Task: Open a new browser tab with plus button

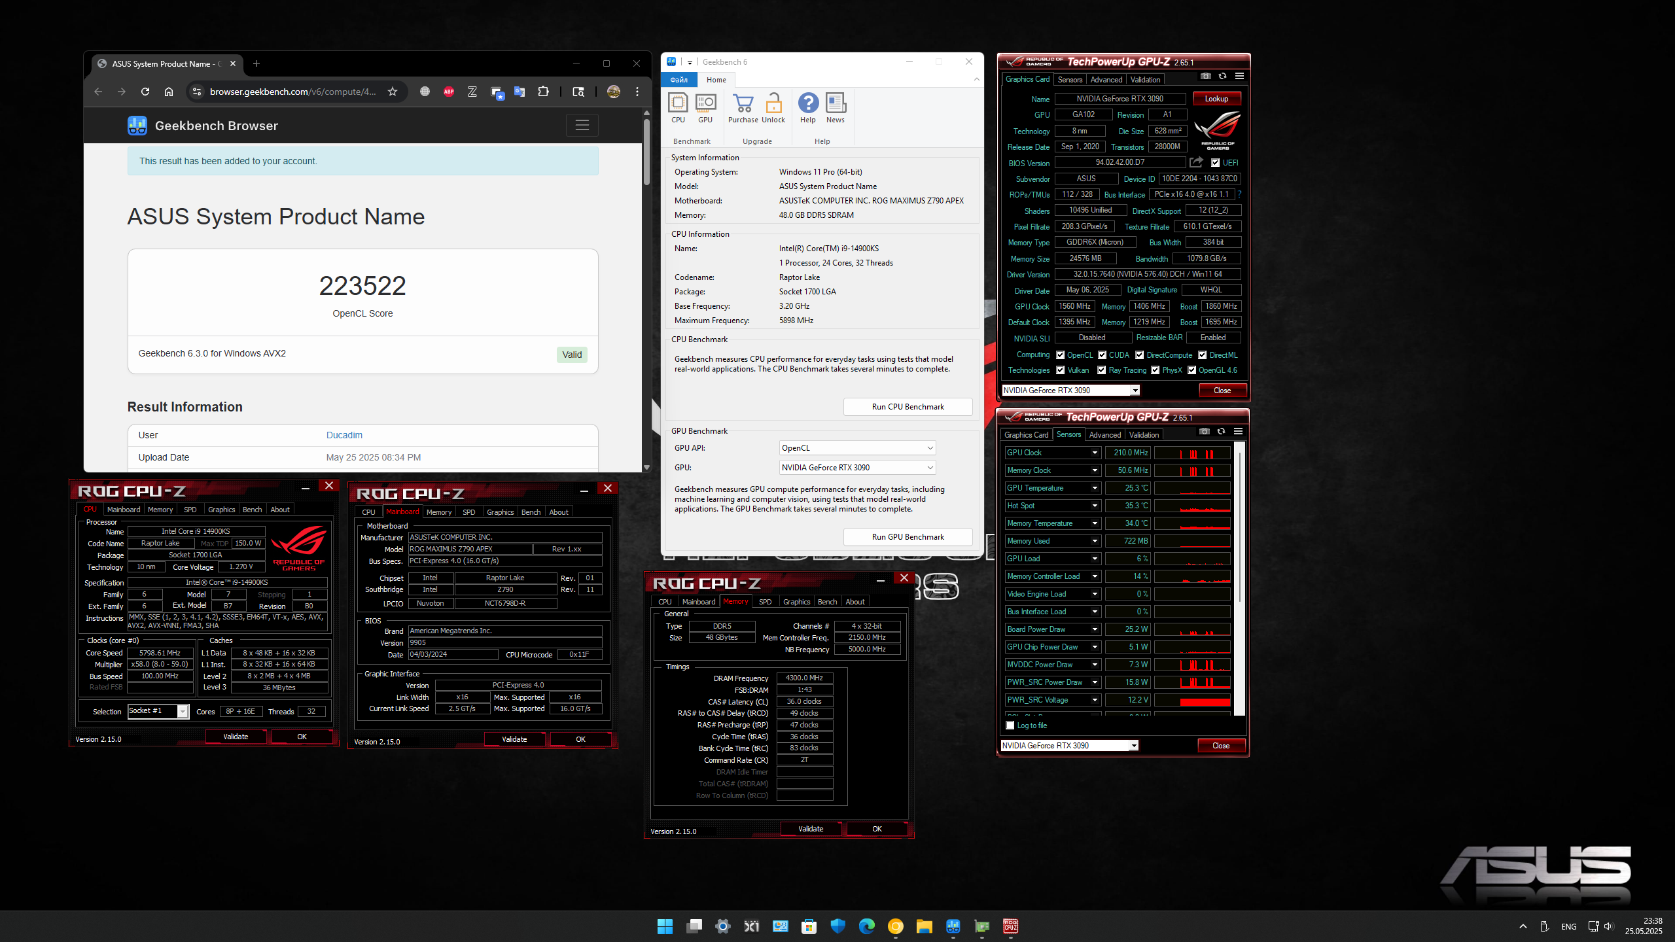Action: [256, 63]
